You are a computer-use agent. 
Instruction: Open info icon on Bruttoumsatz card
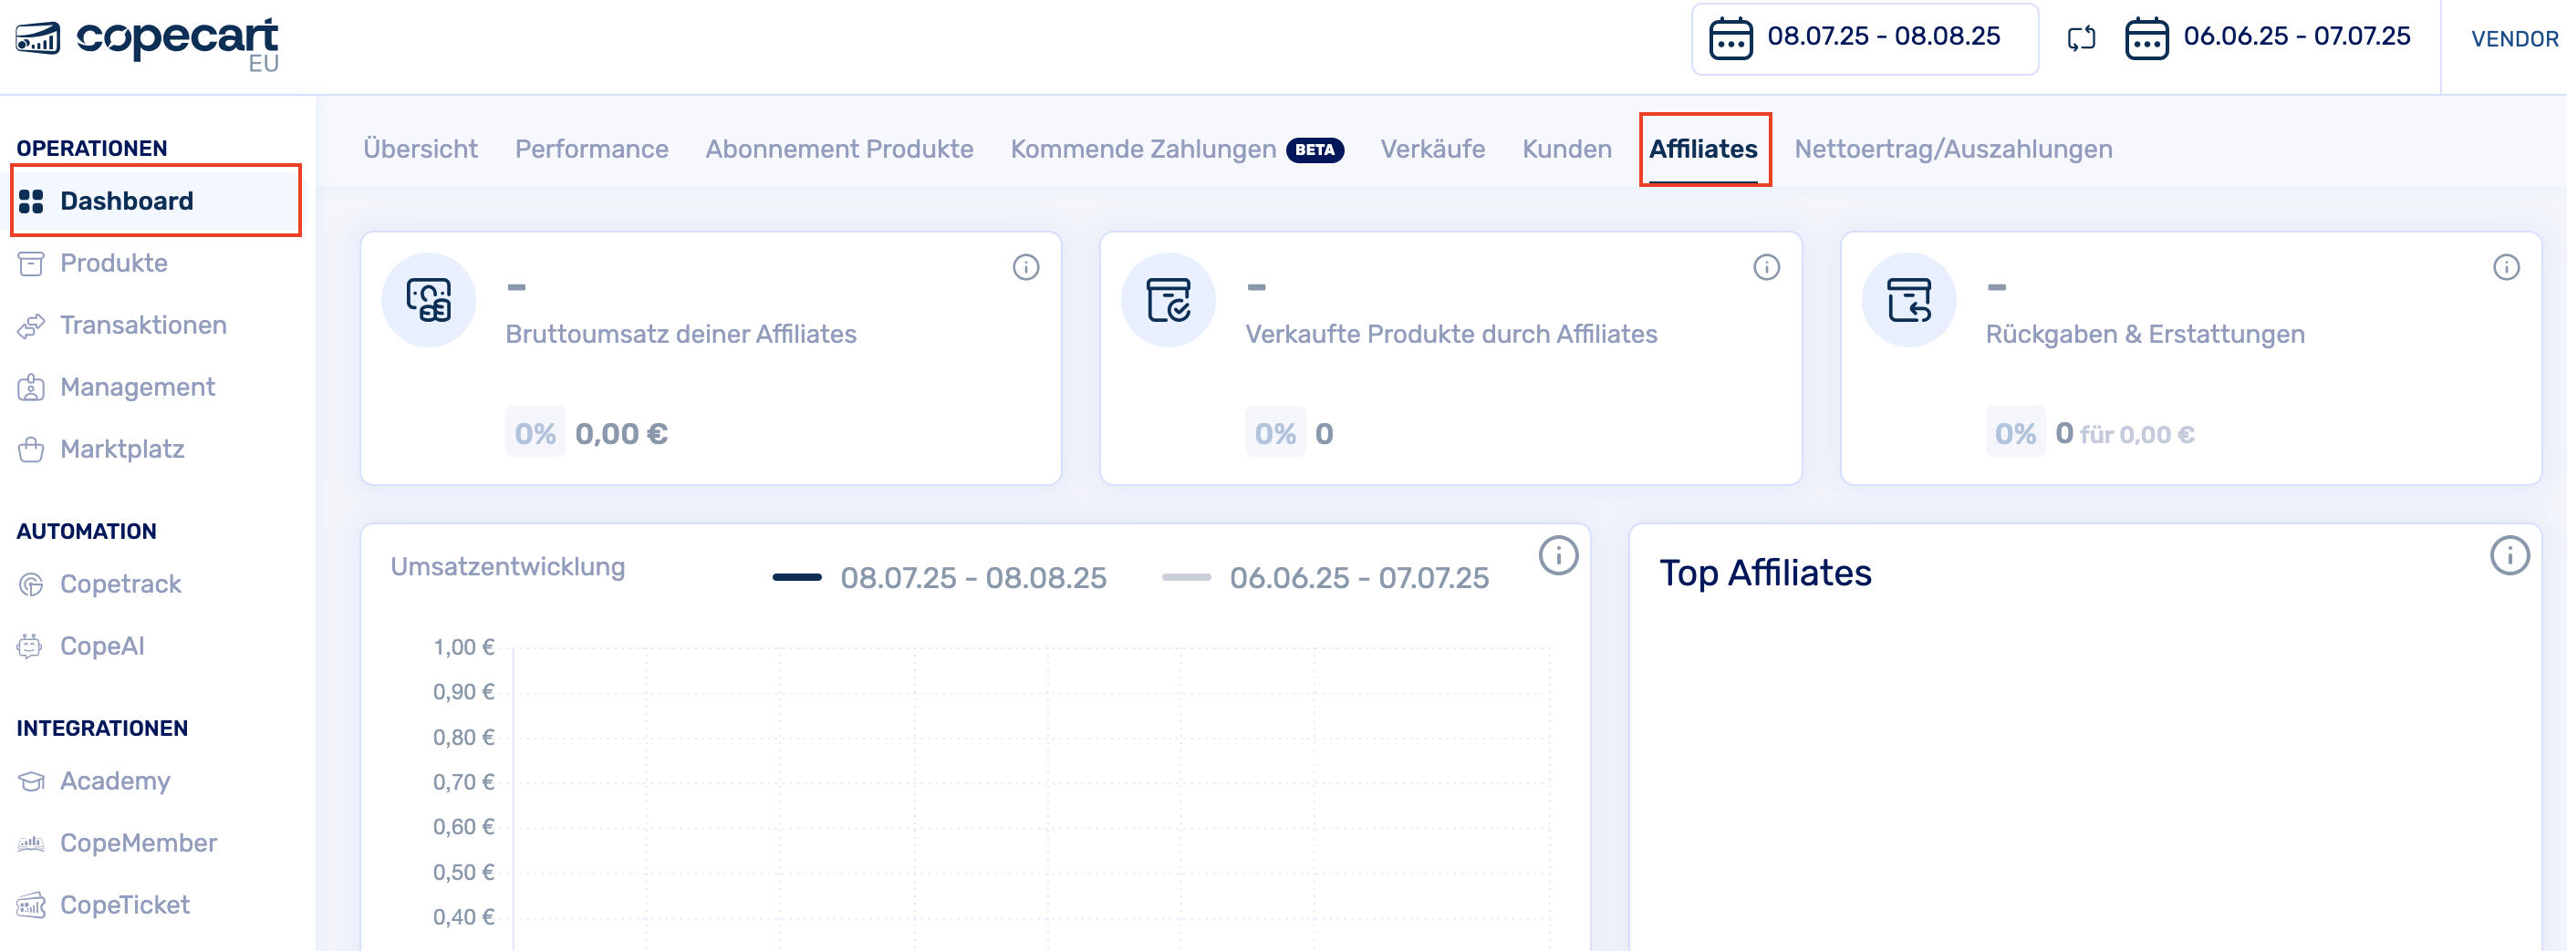pos(1025,267)
